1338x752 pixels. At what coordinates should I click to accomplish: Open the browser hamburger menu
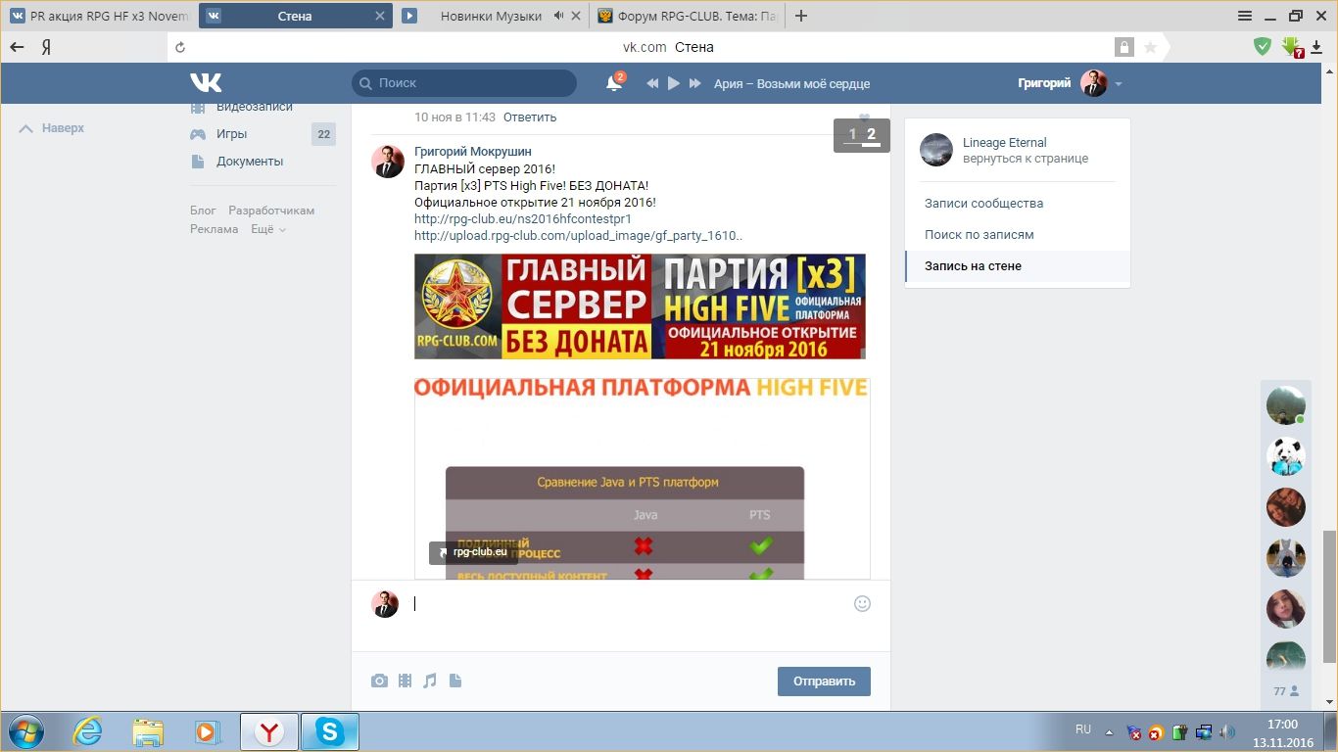[x=1245, y=15]
